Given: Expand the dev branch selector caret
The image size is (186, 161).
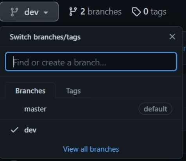Looking at the screenshot, I should (x=46, y=13).
